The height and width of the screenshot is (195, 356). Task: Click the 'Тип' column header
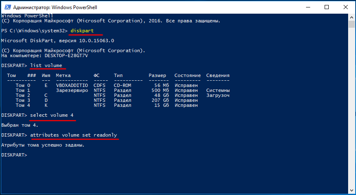[x=118, y=75]
